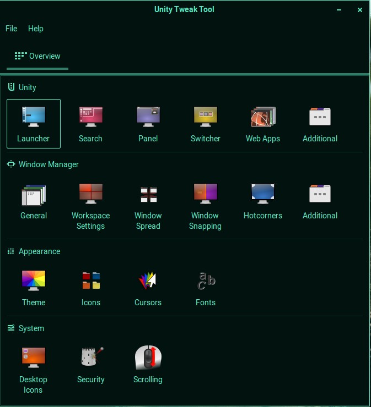Select the Cursors settings icon
The image size is (371, 407).
pyautogui.click(x=148, y=287)
